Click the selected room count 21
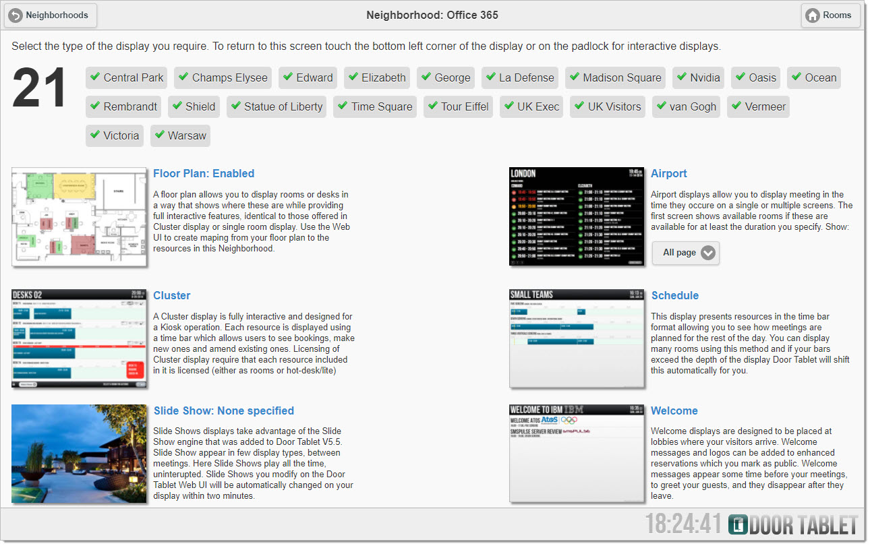The width and height of the screenshot is (870, 546). (40, 88)
